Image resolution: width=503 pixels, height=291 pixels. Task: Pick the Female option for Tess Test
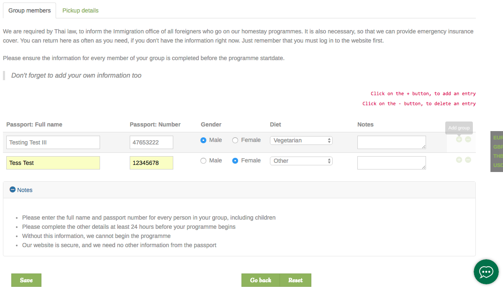pos(235,161)
